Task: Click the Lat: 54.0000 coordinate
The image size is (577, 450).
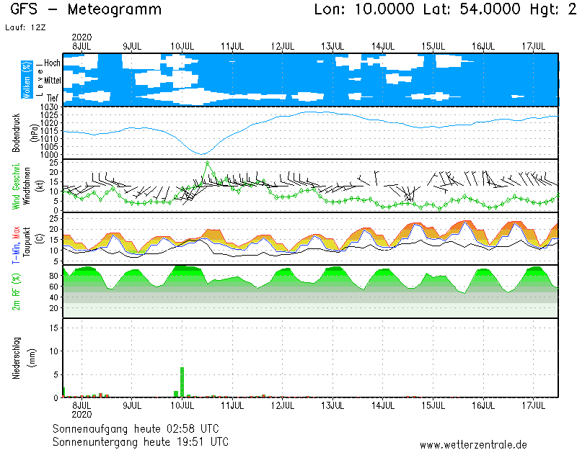Action: [469, 10]
